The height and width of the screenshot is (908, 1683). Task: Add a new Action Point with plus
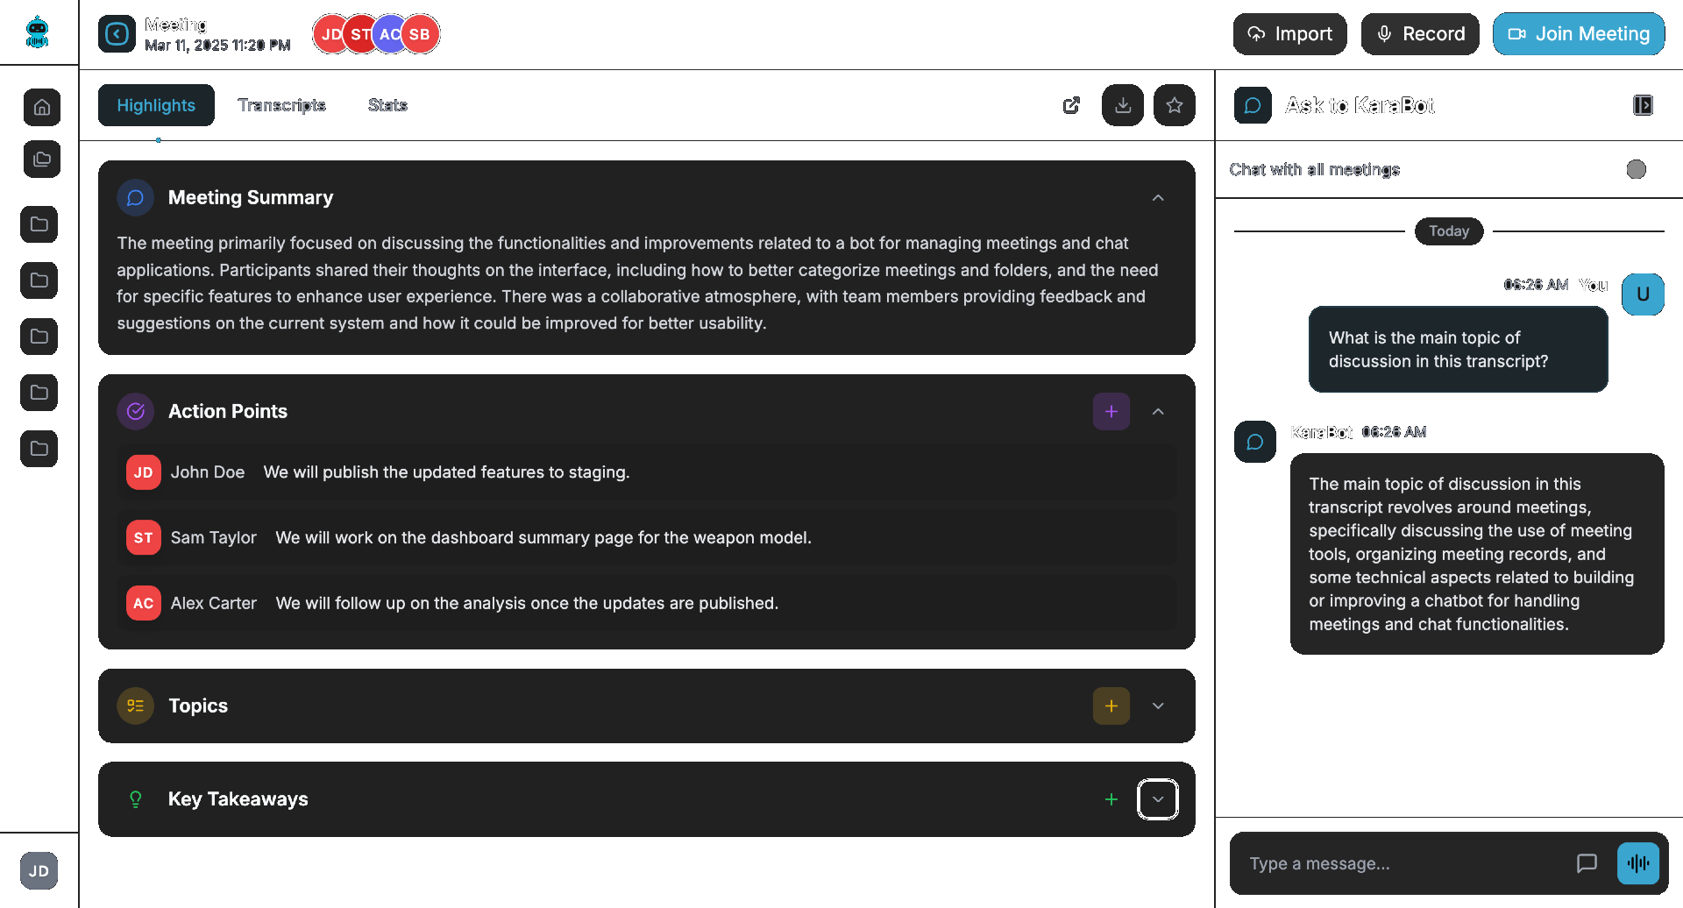1111,412
